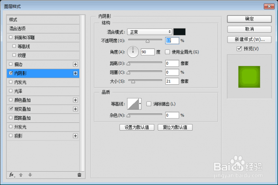The image size is (278, 185).
Task: Click the 取消 button
Action: tap(249, 29)
